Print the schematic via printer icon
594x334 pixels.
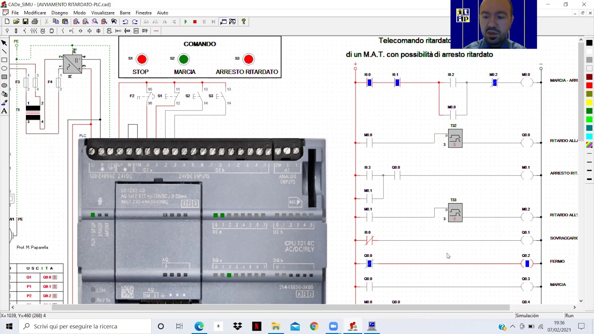click(x=35, y=21)
